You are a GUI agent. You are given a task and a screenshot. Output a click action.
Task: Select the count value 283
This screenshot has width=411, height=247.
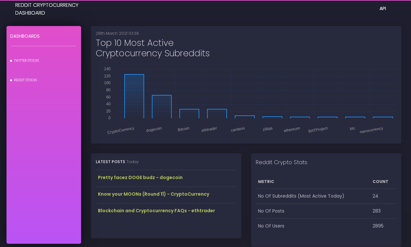pos(377,211)
